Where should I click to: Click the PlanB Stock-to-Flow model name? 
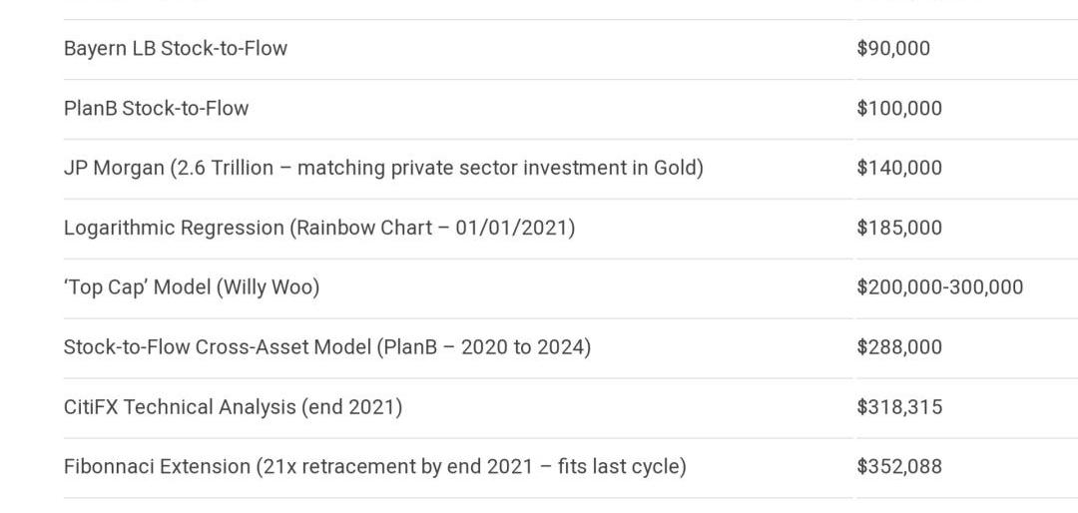tap(156, 108)
